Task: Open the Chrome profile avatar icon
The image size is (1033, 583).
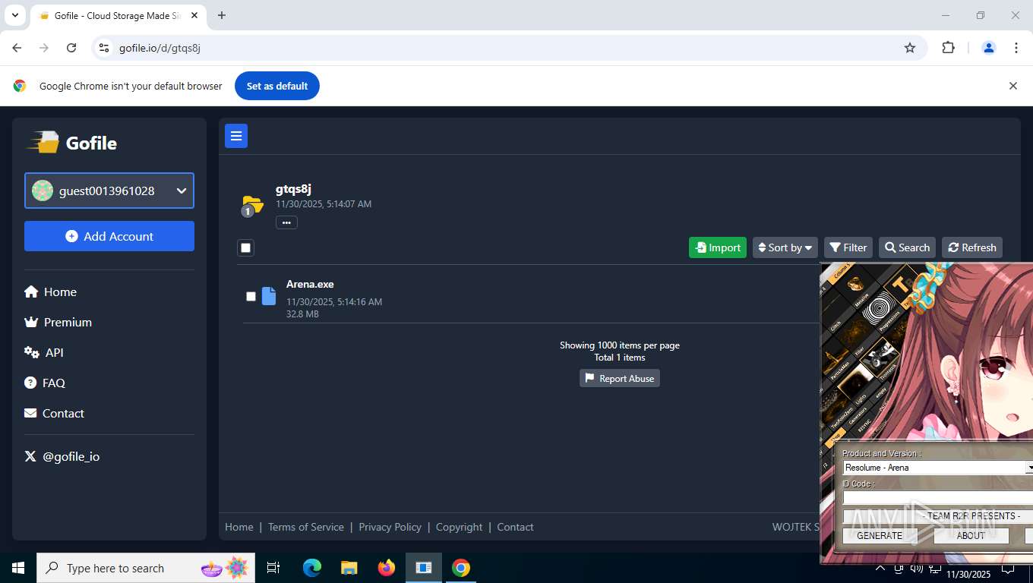Action: [989, 48]
